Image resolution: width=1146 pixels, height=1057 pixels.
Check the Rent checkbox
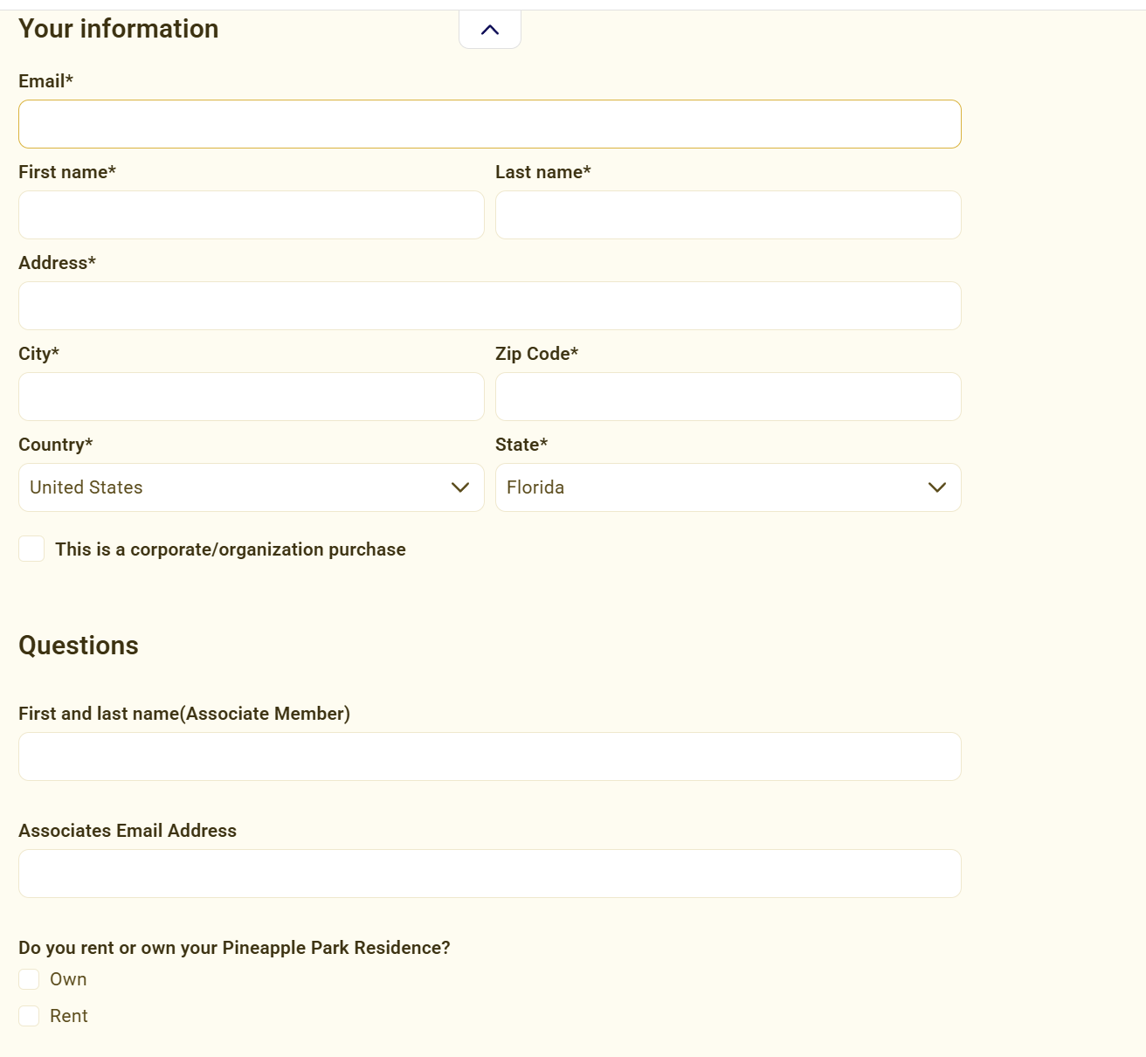click(29, 1016)
